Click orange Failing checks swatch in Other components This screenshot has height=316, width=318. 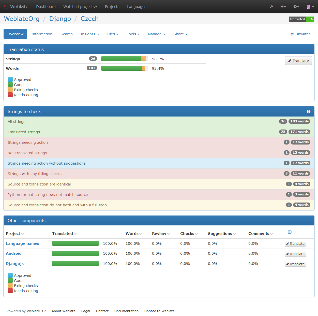pyautogui.click(x=10, y=285)
